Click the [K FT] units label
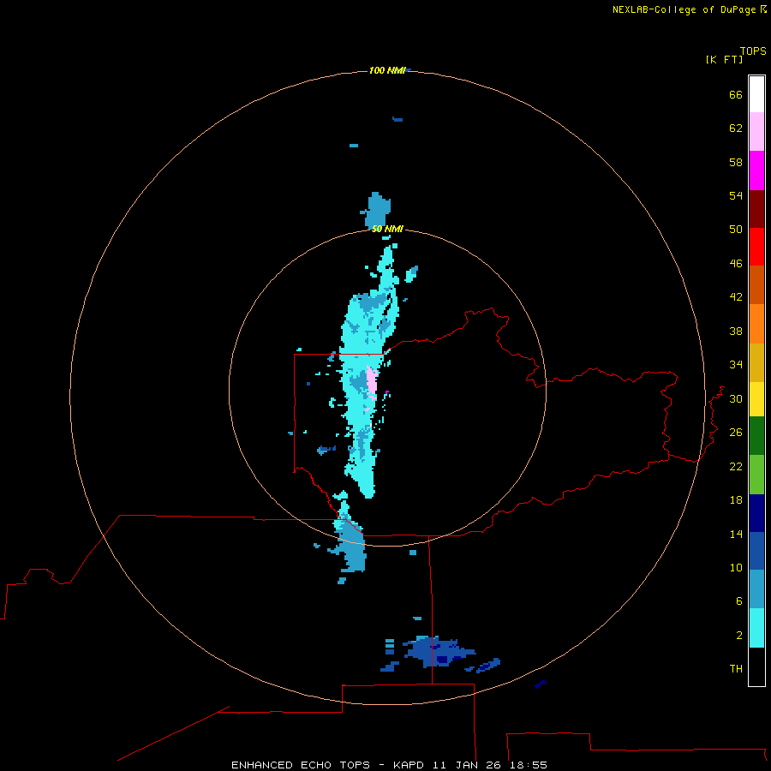 (724, 60)
